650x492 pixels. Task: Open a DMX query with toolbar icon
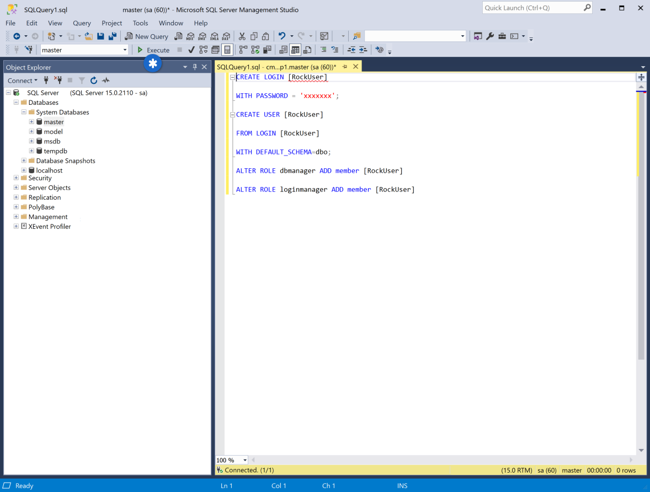203,36
